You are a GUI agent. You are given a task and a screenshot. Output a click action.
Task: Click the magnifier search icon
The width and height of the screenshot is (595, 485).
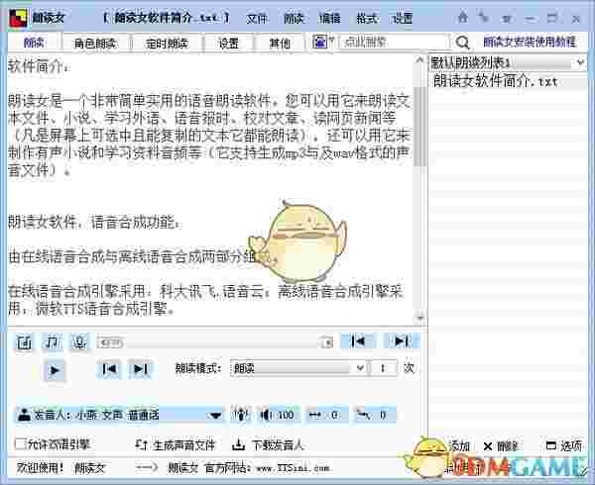pyautogui.click(x=462, y=43)
